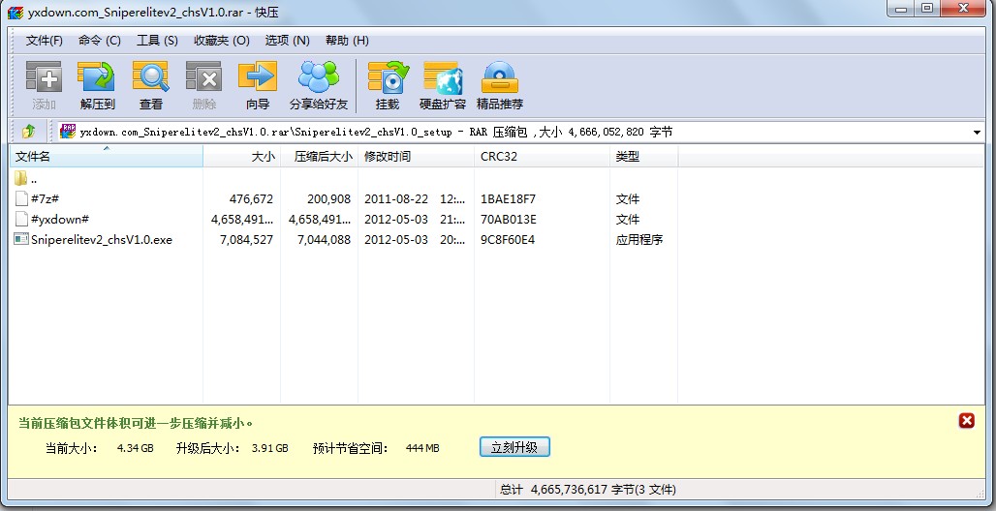Open the 收藏夹 (O) menu

tap(222, 41)
